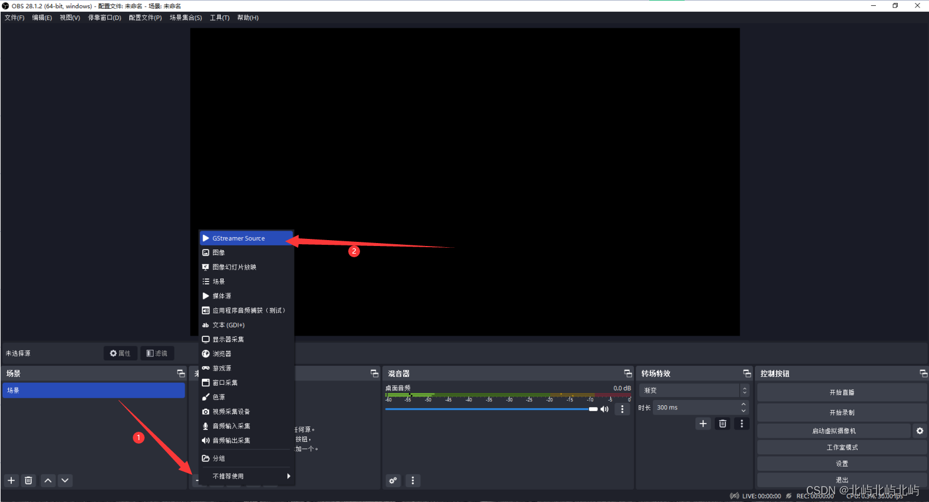The width and height of the screenshot is (929, 502).
Task: Expand the 不推荐使用 submenu
Action: tap(246, 476)
